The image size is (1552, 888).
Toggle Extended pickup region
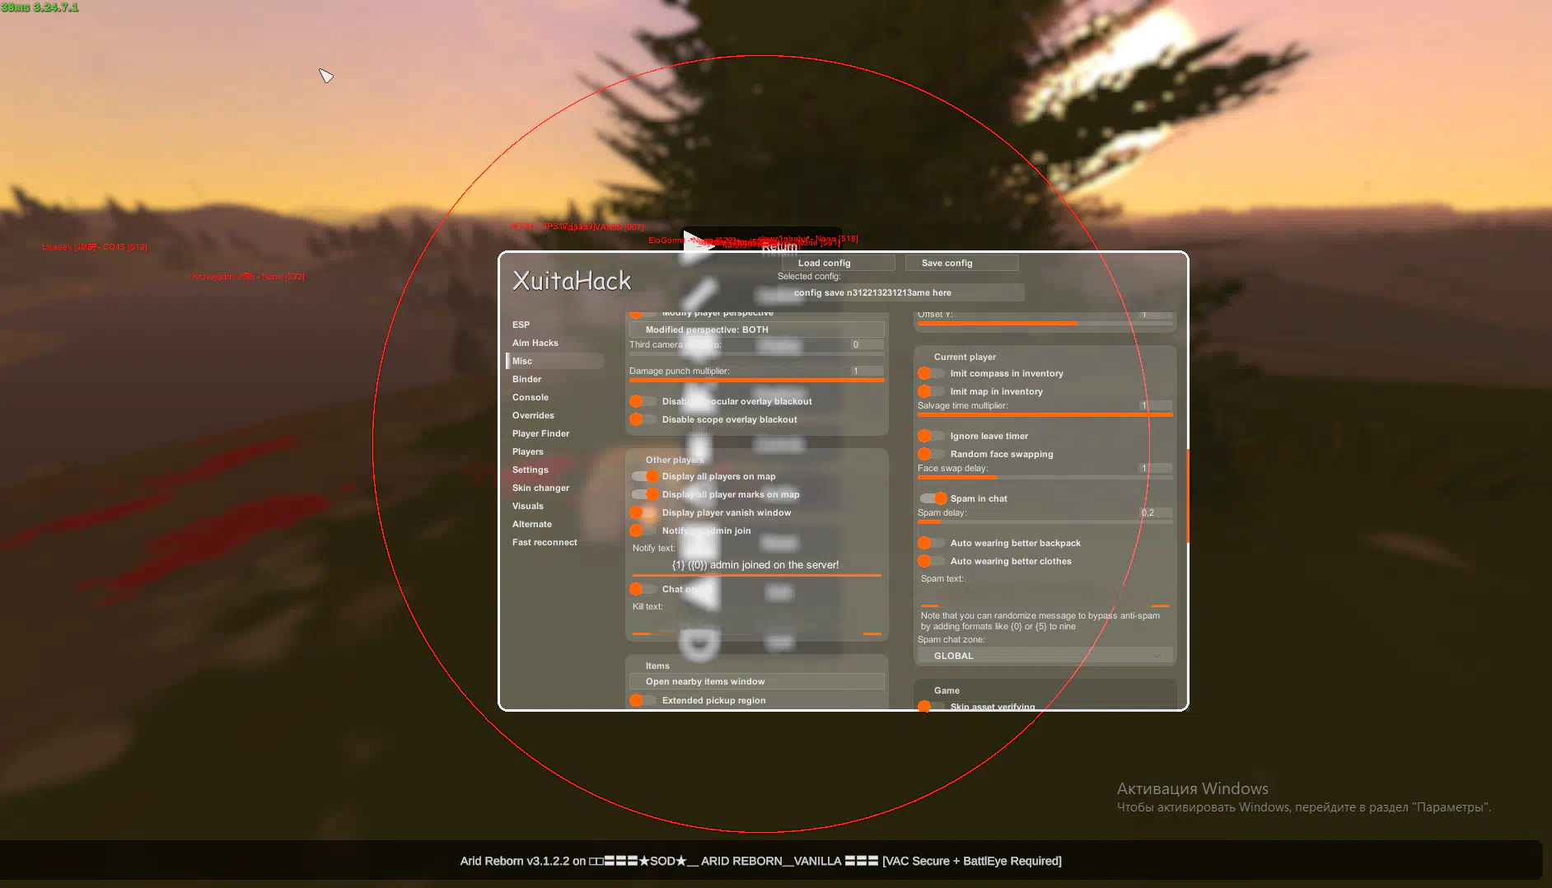[x=643, y=700]
